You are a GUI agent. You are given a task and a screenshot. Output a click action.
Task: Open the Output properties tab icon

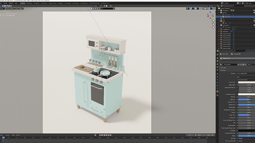click(x=217, y=61)
